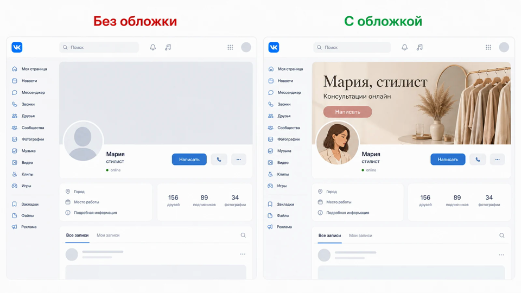Click Файлы document icon in right sidebar
This screenshot has height=293, width=521.
(x=270, y=215)
